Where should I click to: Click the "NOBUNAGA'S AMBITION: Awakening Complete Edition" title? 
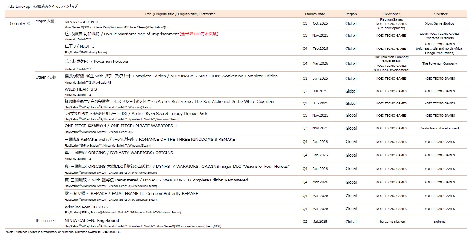pyautogui.click(x=224, y=76)
